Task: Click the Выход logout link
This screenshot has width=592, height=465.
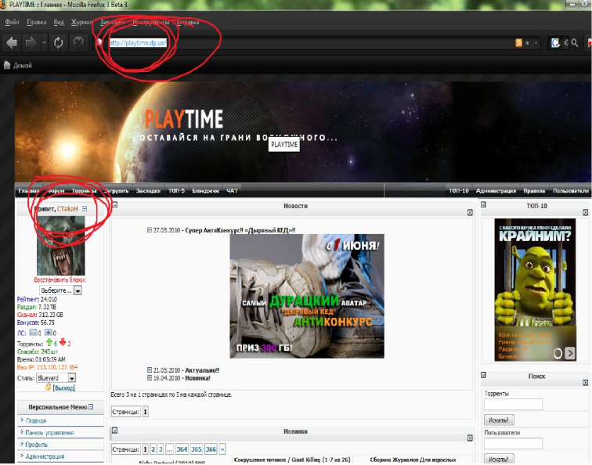Action: (x=63, y=388)
